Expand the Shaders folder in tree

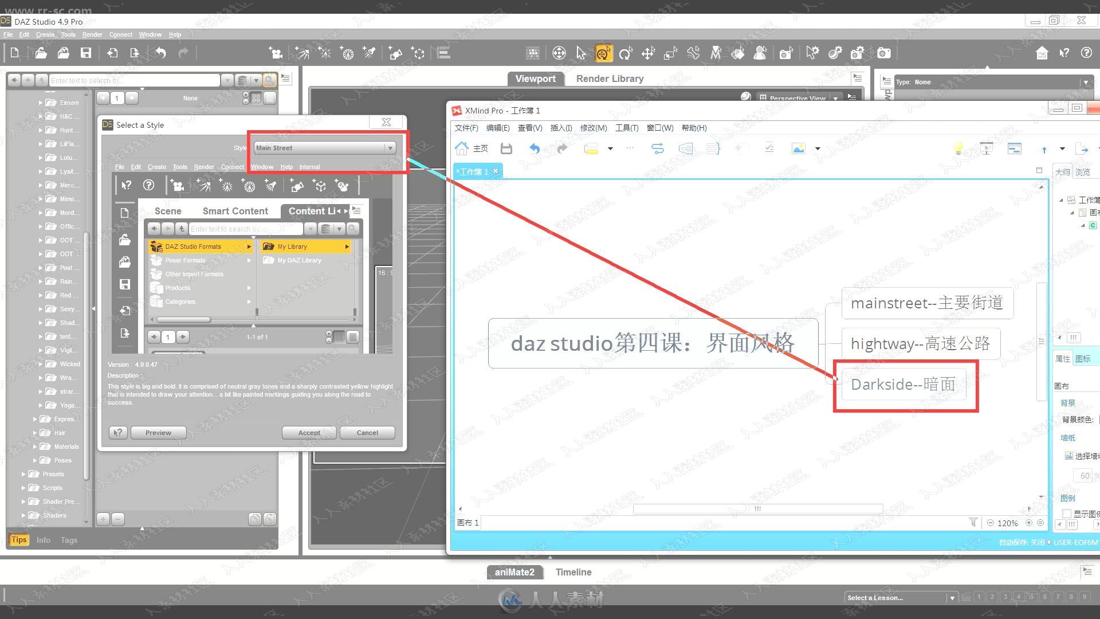pyautogui.click(x=23, y=516)
